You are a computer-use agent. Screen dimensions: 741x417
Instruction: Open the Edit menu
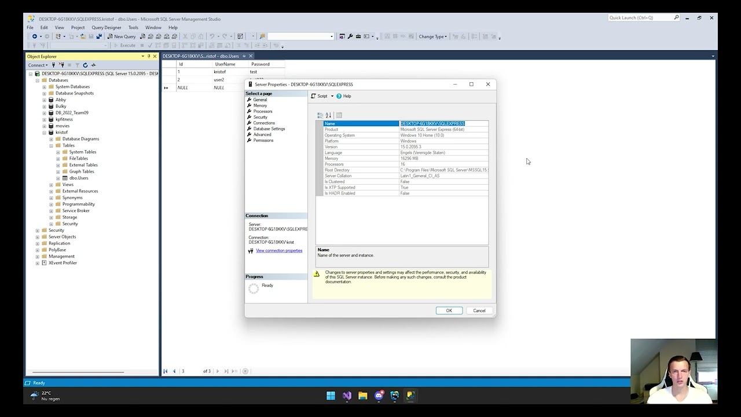[44, 27]
